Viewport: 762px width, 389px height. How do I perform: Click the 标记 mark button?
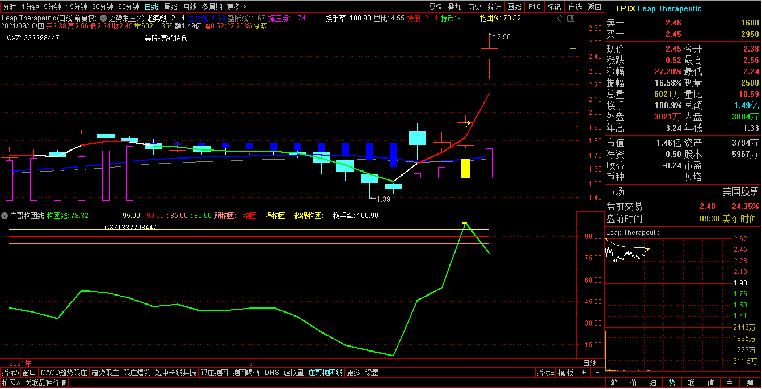554,7
